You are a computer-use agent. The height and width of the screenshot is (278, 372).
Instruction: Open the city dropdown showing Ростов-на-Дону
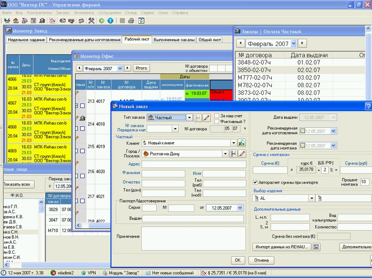pos(225,153)
